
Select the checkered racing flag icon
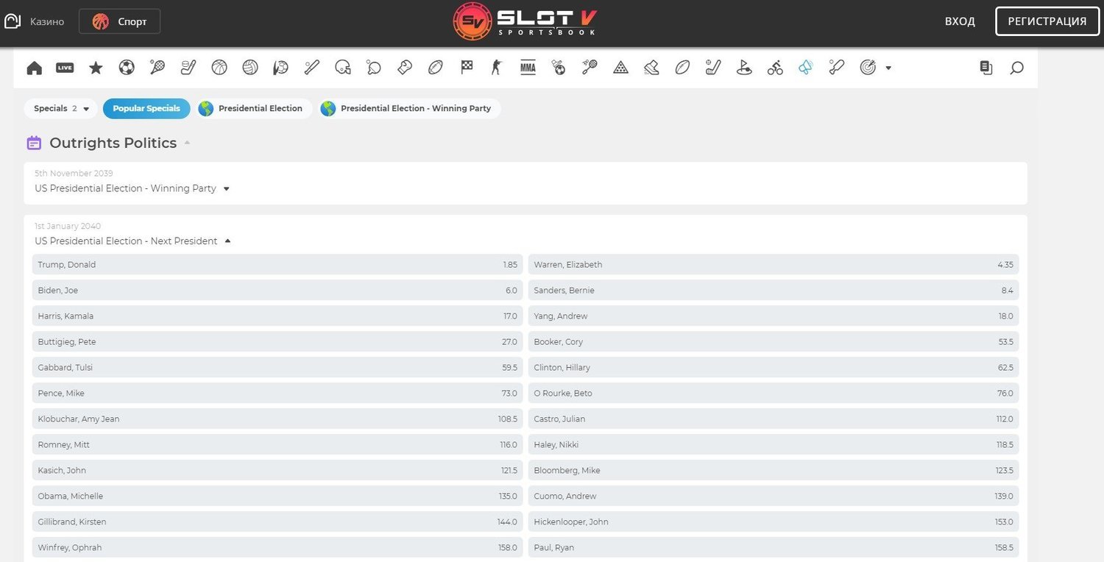tap(467, 68)
